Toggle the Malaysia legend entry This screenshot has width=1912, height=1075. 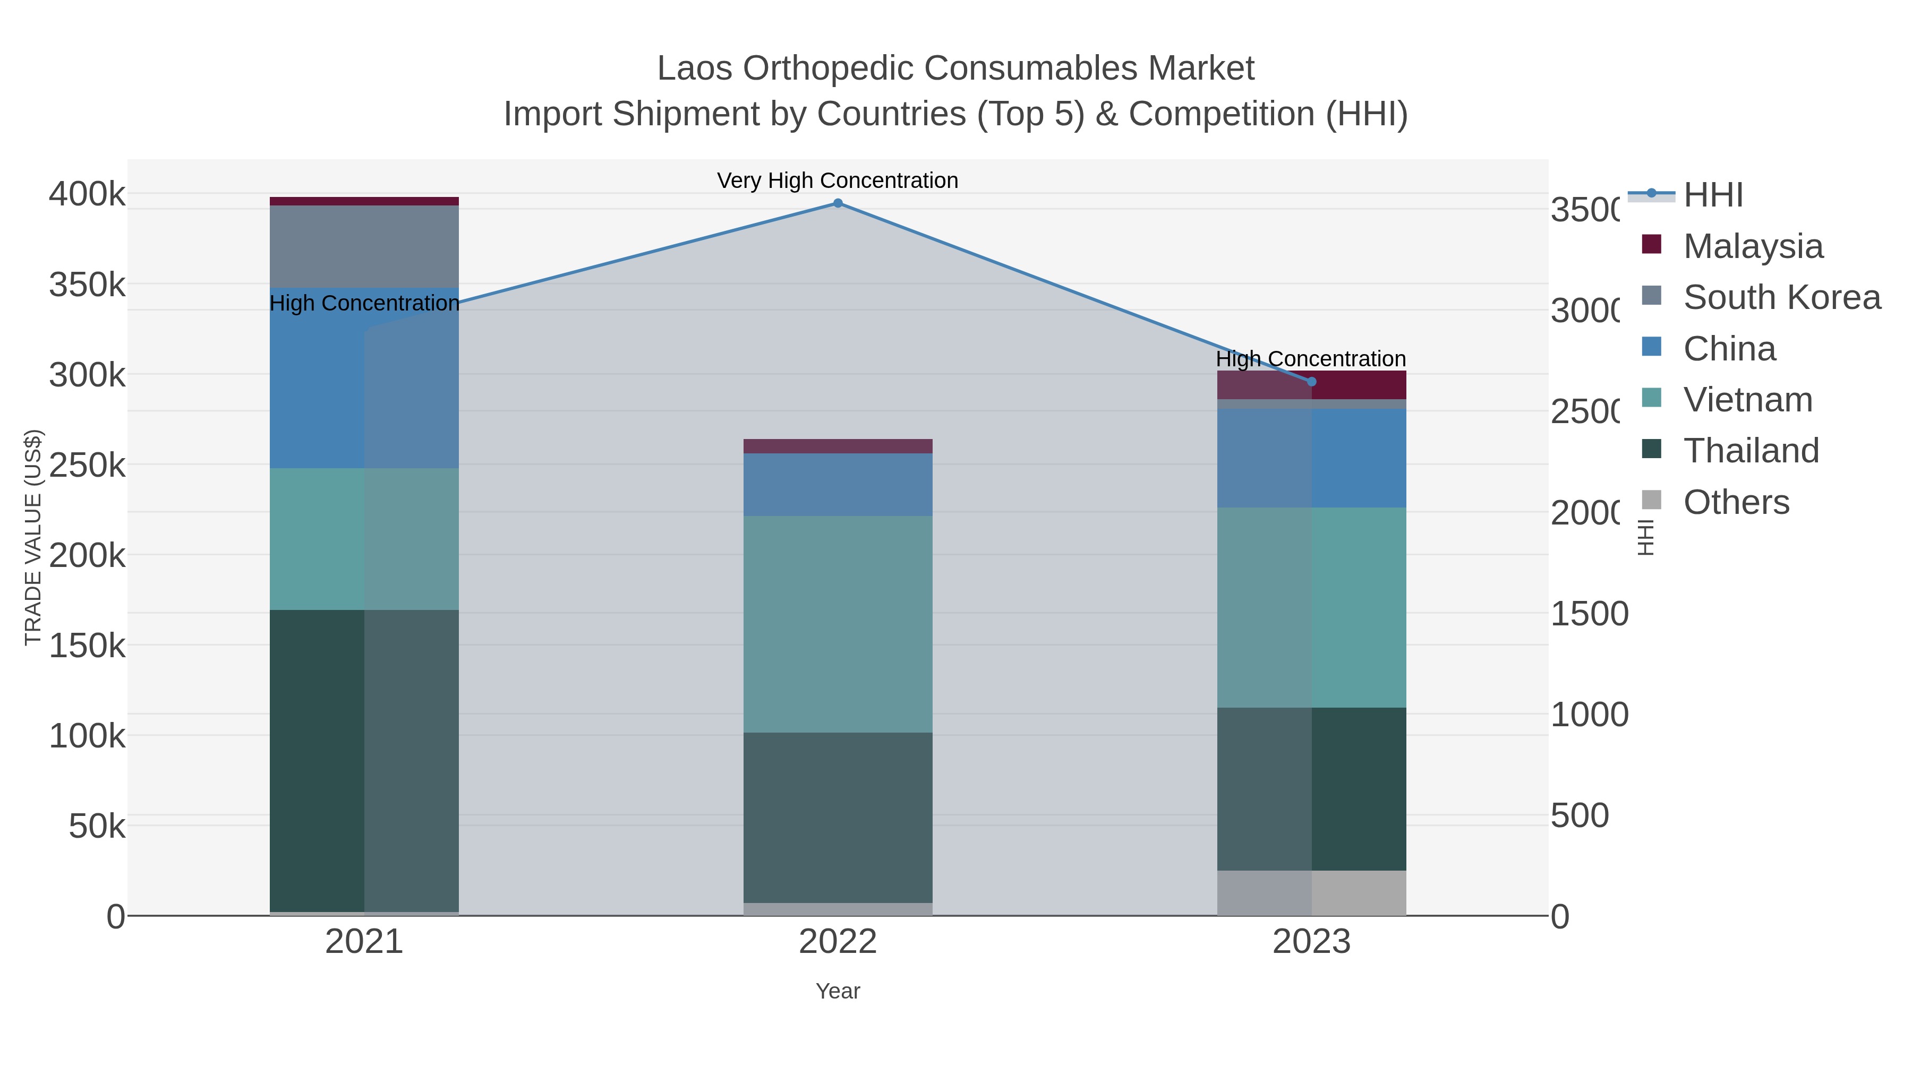pos(1732,246)
